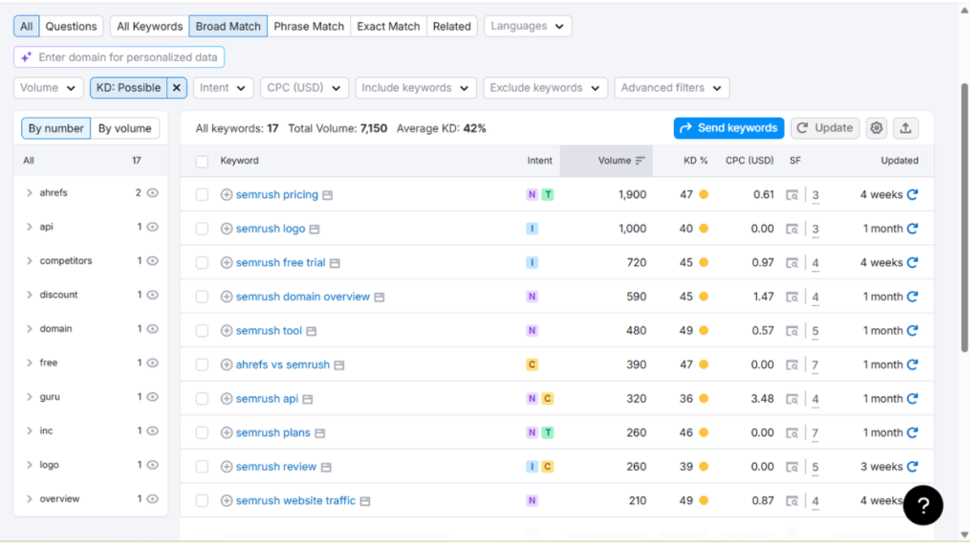Click the export upload icon

[x=906, y=129]
